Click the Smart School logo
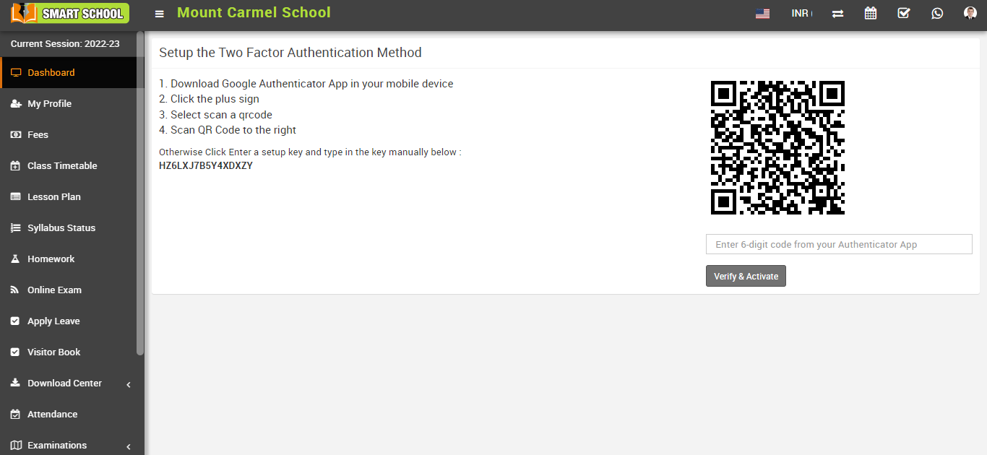Screen dimensions: 987x455 click(x=69, y=13)
